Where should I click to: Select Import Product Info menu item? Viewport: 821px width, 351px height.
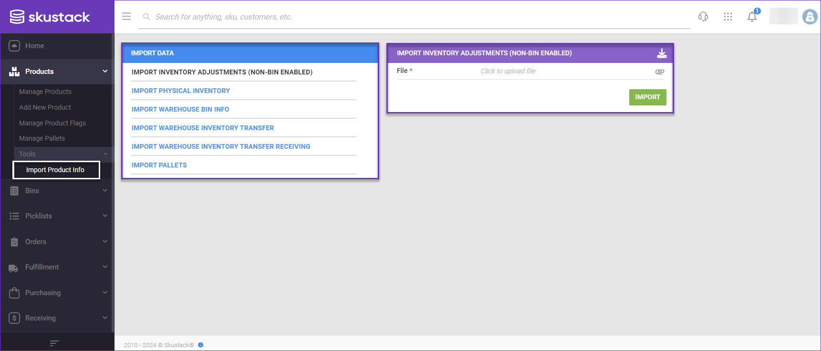pos(55,170)
